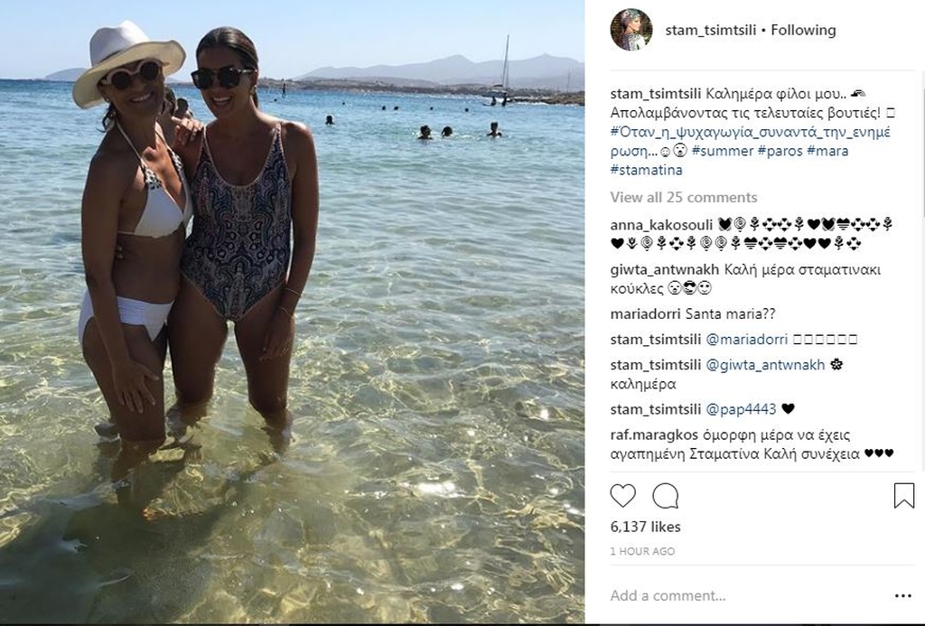Image resolution: width=925 pixels, height=626 pixels.
Task: View the 6,137 likes list
Action: click(645, 527)
